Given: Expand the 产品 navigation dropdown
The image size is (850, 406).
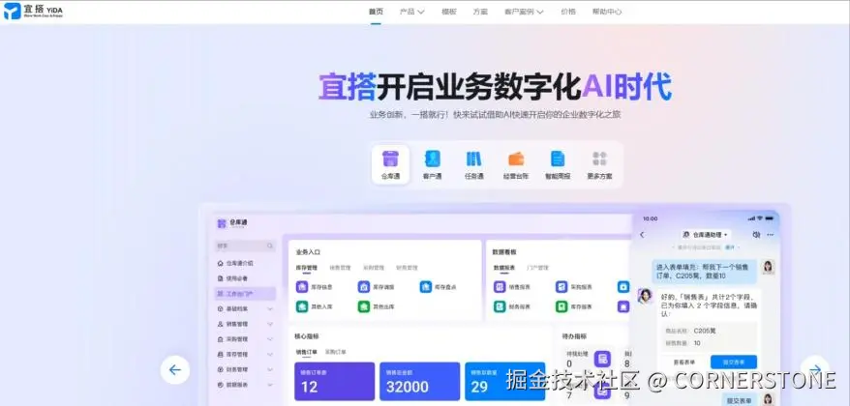Looking at the screenshot, I should [x=412, y=12].
